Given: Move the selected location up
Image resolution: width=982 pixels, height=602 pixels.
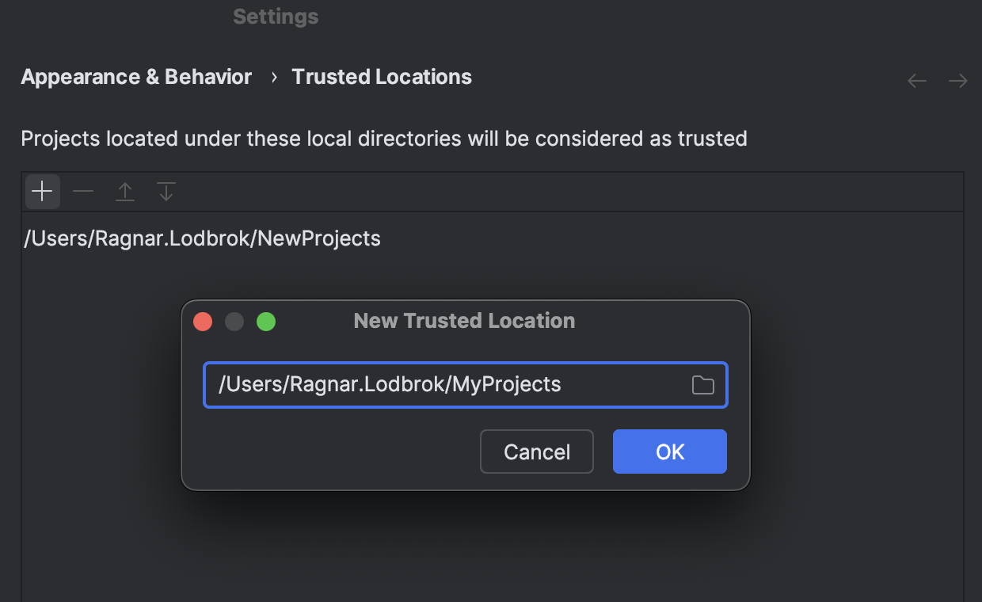Looking at the screenshot, I should pyautogui.click(x=124, y=191).
